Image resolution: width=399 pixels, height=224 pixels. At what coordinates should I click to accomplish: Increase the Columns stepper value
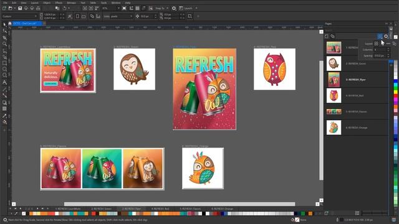click(x=388, y=49)
